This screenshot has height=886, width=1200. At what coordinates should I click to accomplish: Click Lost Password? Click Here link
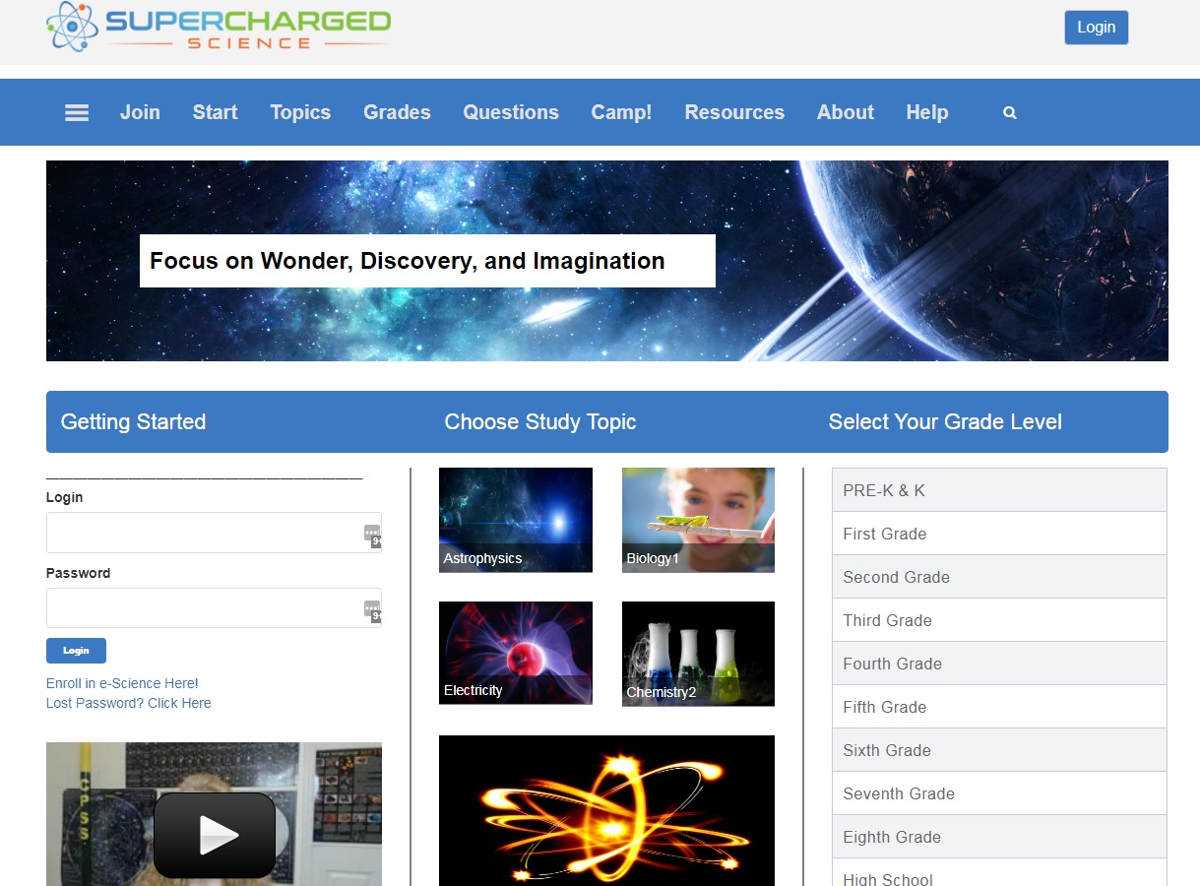coord(128,703)
